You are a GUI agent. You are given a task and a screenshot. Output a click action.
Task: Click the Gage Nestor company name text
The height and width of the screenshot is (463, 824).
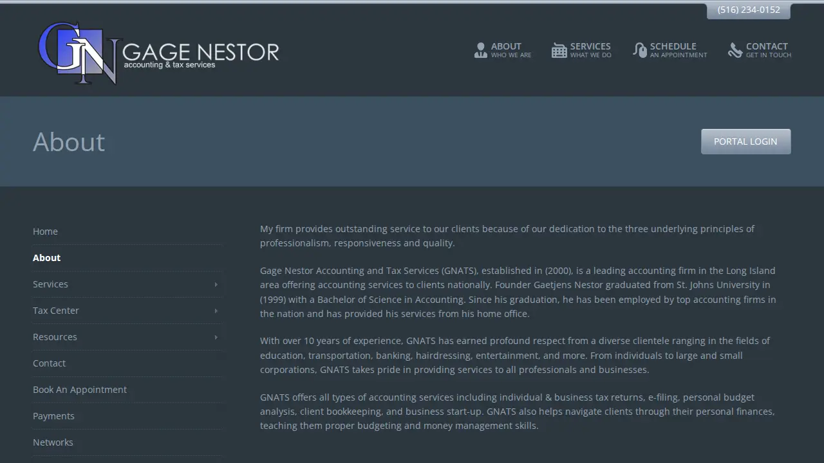point(200,51)
